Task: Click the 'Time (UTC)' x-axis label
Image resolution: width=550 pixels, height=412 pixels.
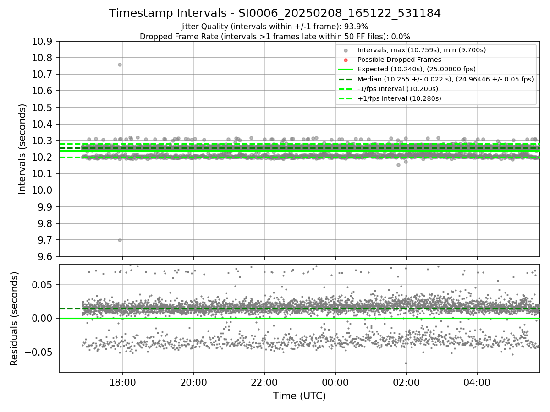Action: [299, 396]
